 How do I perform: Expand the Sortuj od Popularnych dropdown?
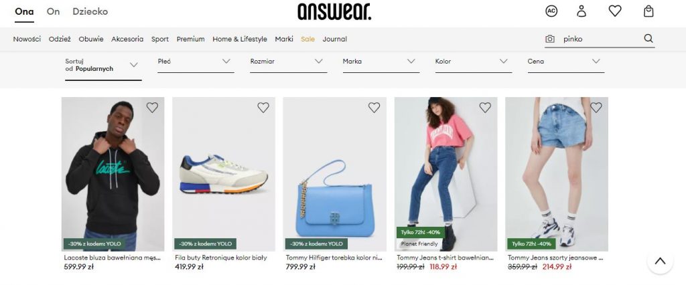(x=103, y=67)
